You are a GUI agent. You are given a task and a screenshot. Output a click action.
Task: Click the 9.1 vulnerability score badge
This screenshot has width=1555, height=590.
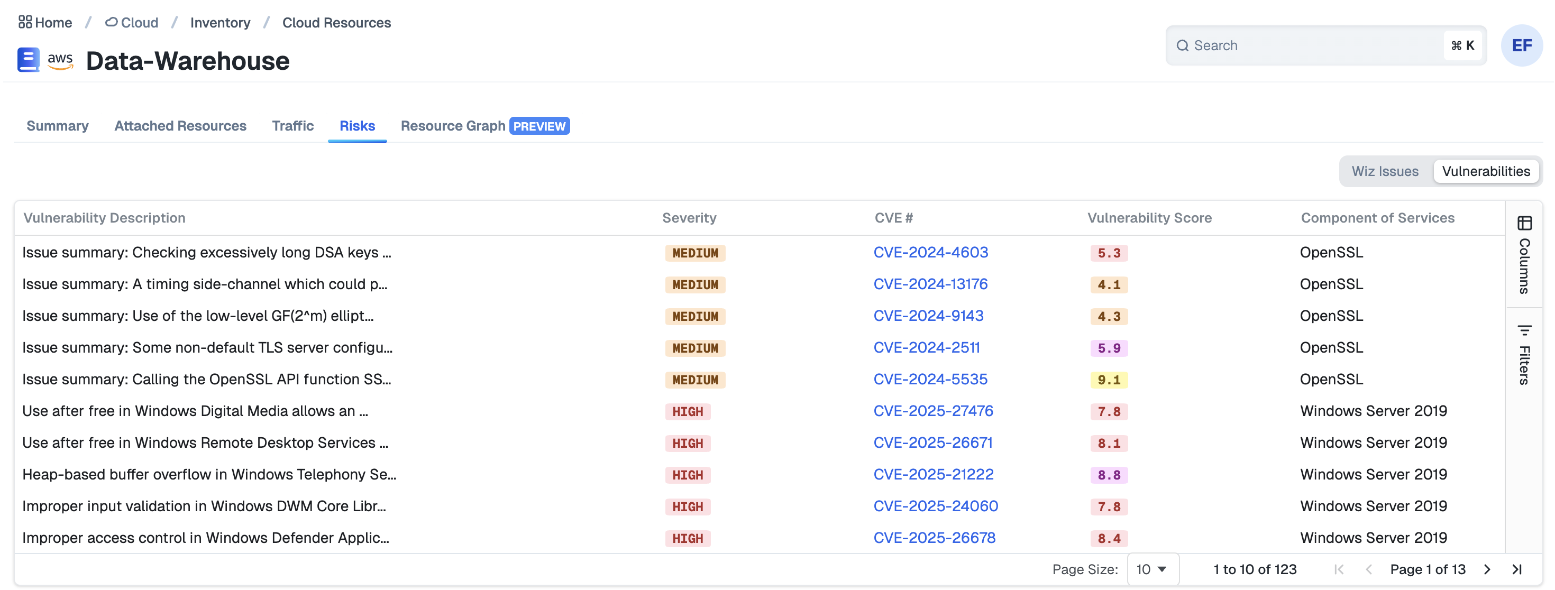coord(1109,380)
